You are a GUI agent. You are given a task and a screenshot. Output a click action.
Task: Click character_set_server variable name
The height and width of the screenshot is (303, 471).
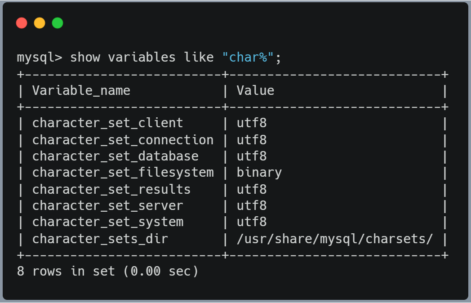pyautogui.click(x=107, y=205)
